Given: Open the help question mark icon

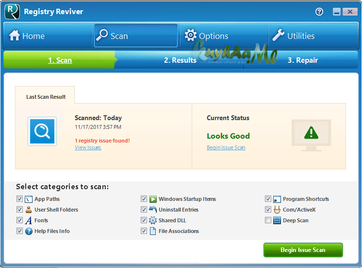Looking at the screenshot, I should point(319,12).
